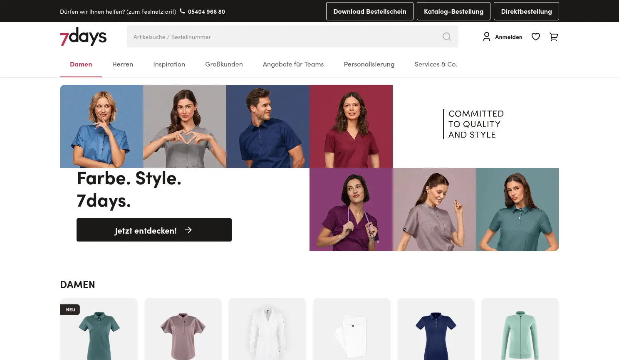Click inside the Artikelsuche search field
Image resolution: width=624 pixels, height=360 pixels.
click(250, 37)
